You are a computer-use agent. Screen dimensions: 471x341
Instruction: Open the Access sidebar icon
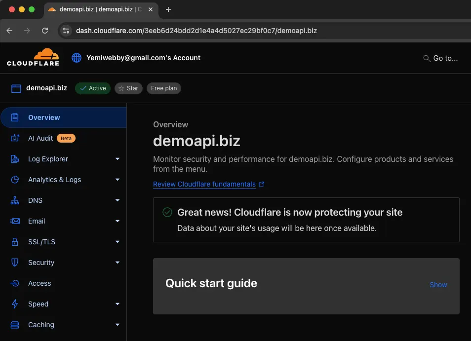[15, 283]
